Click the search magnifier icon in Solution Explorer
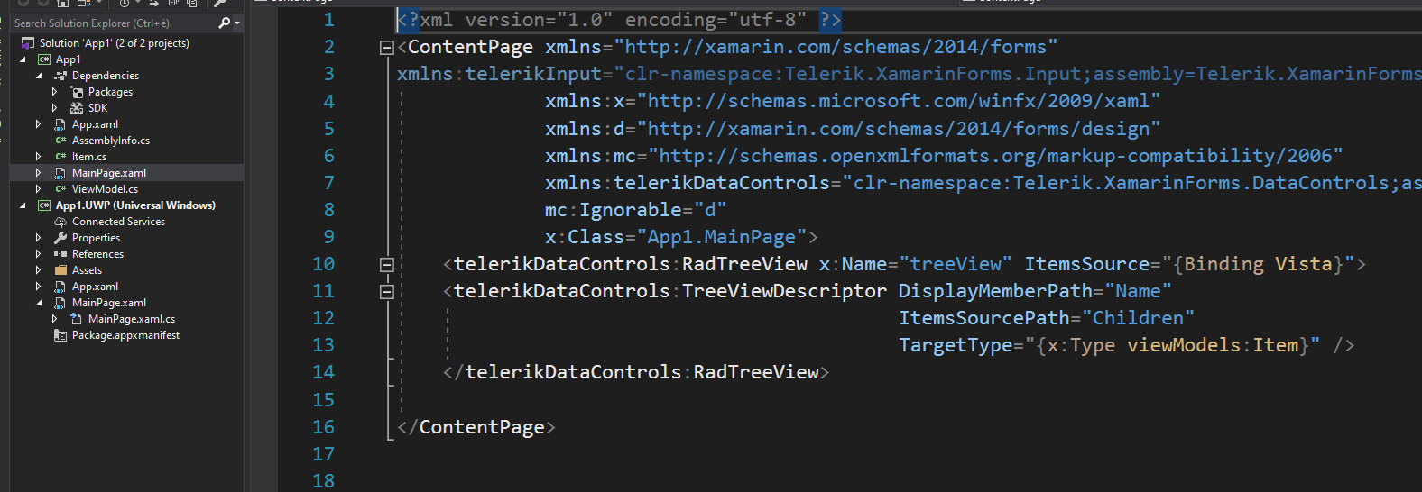Image resolution: width=1422 pixels, height=492 pixels. tap(224, 23)
